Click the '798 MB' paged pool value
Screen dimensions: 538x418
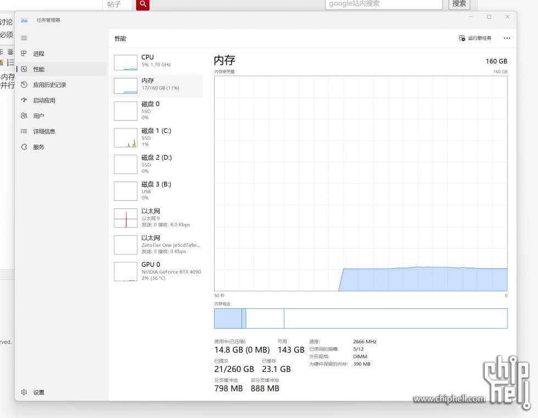click(228, 388)
